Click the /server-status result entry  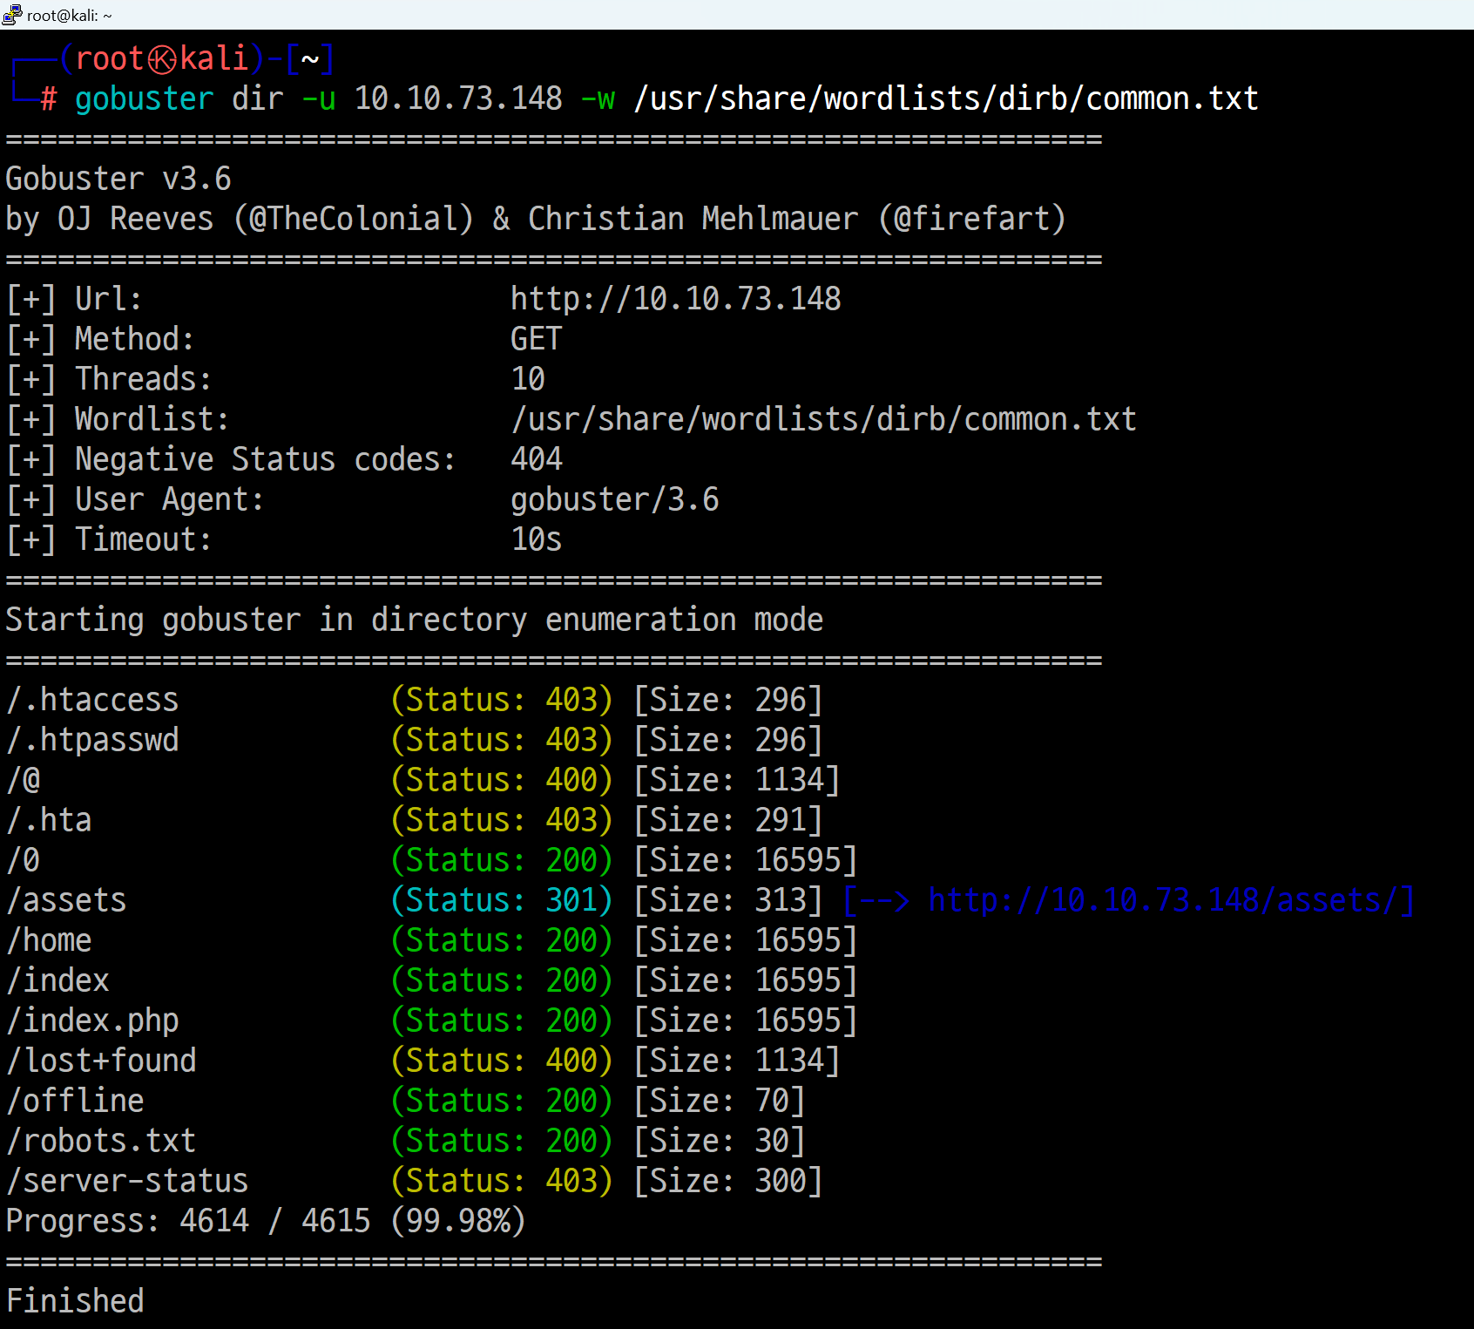coord(127,1181)
